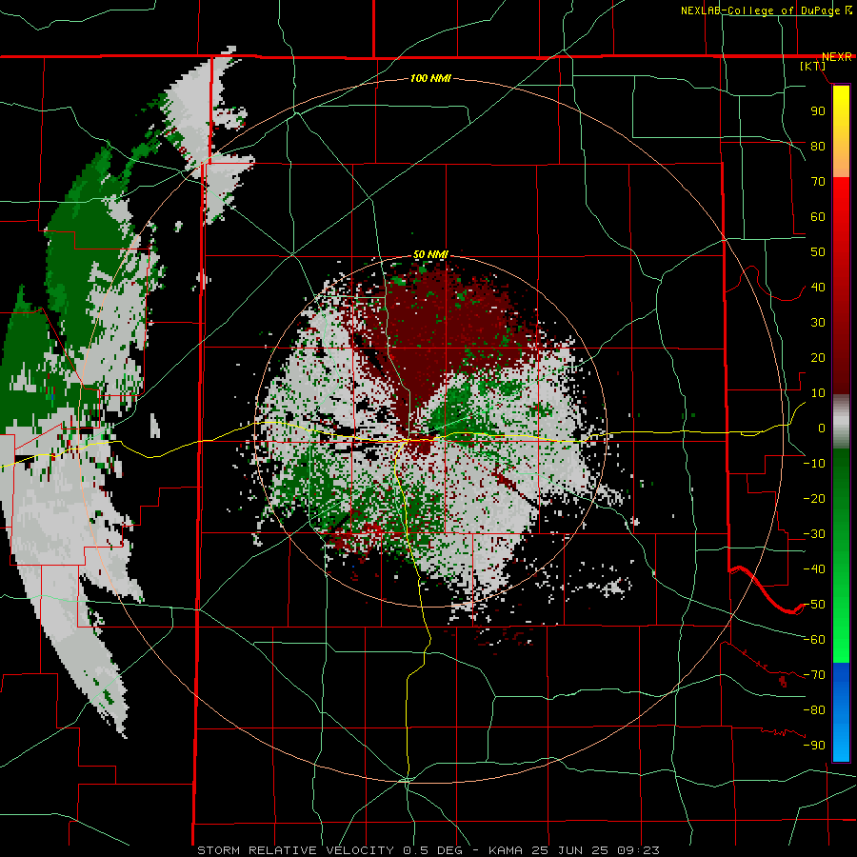The image size is (857, 857).
Task: Click the -70 value on the velocity scale
Action: tap(814, 675)
